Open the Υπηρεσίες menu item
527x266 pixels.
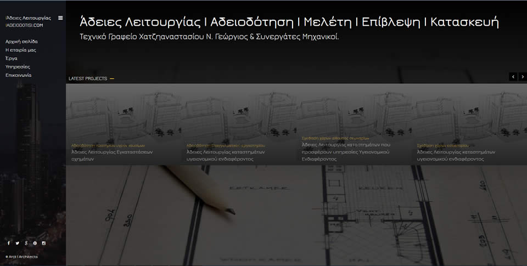(x=18, y=67)
